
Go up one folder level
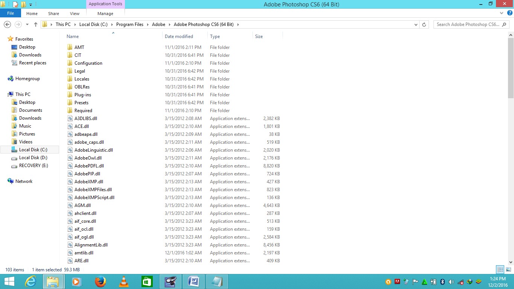(x=36, y=24)
